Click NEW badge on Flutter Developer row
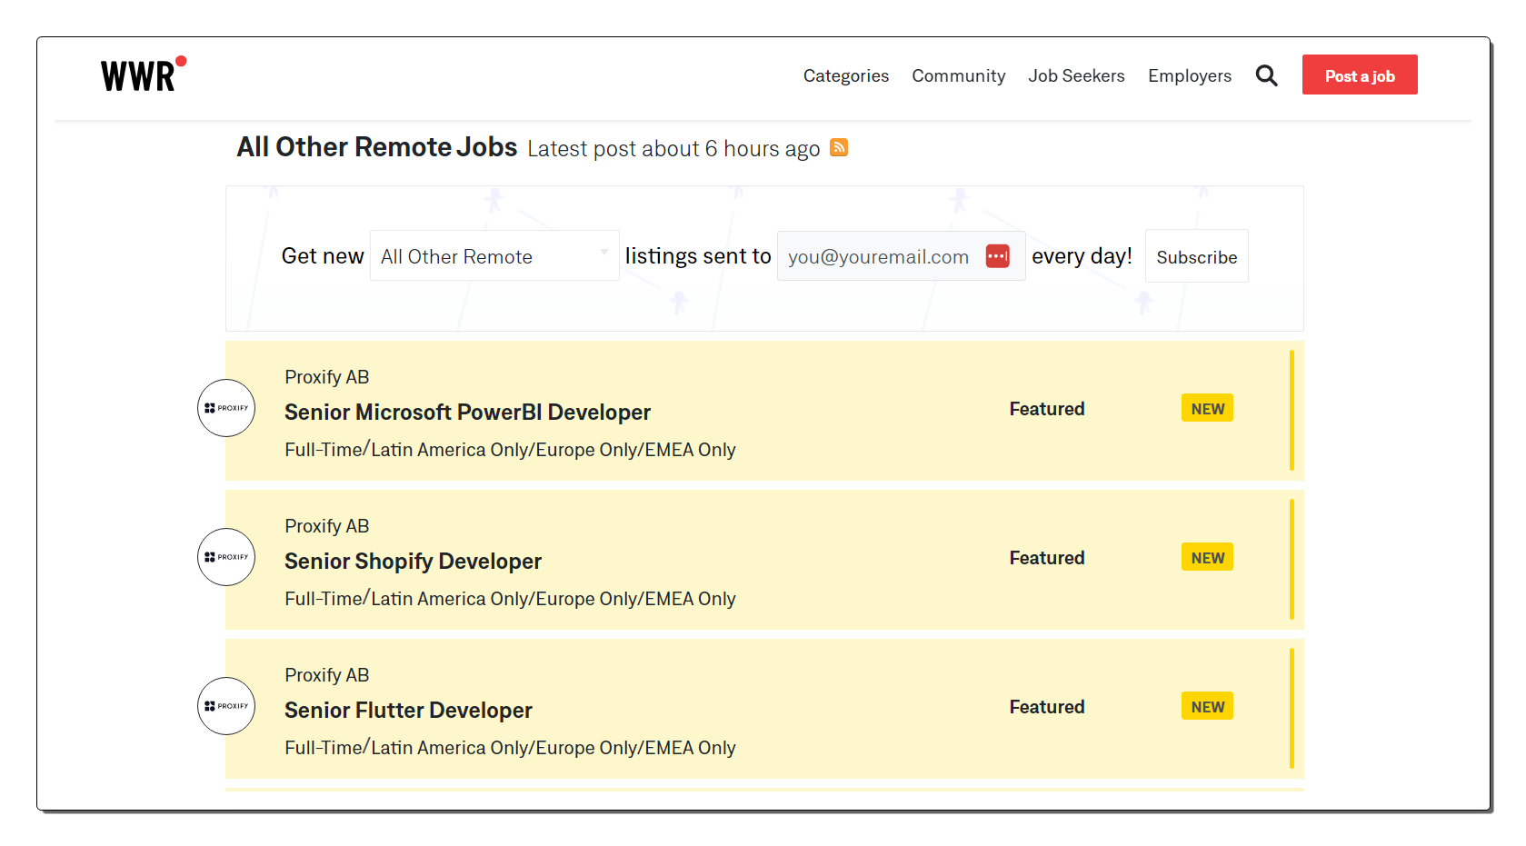Screen dimensions: 1526x846 click(x=1207, y=706)
